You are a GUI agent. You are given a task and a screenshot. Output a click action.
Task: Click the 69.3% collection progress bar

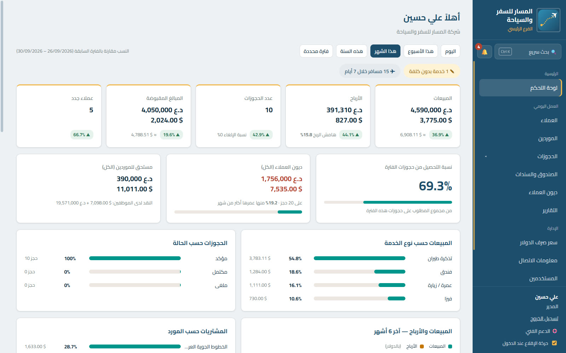coord(388,202)
